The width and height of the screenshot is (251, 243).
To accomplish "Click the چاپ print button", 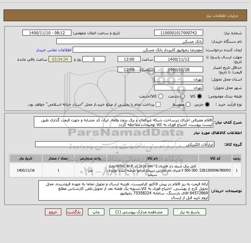I will click(96, 212).
